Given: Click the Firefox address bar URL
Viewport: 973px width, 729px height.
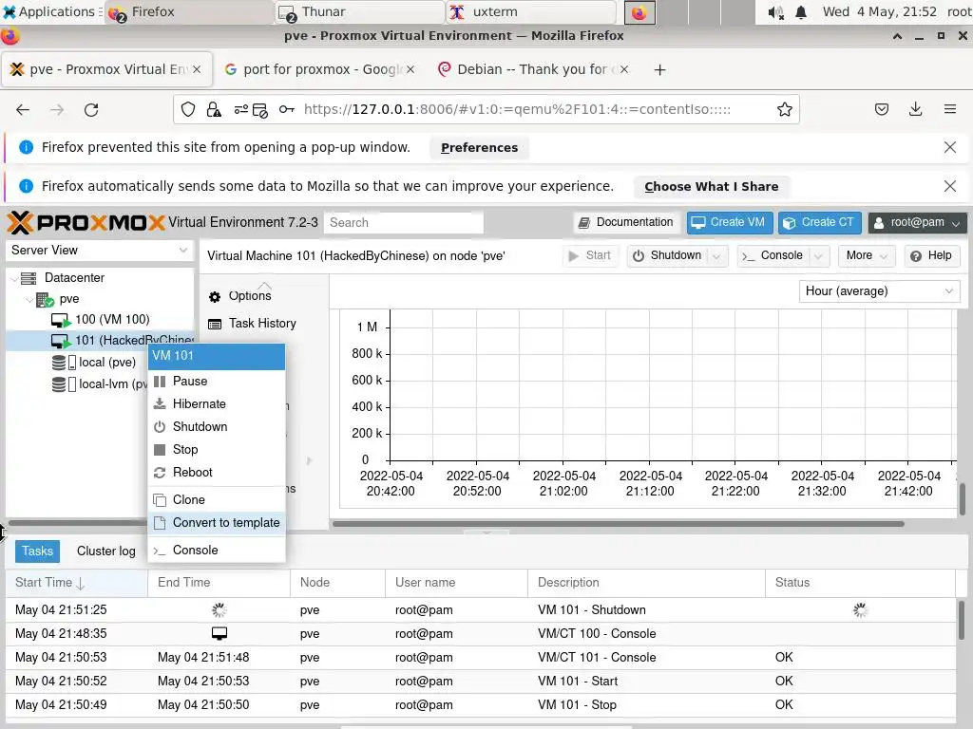Looking at the screenshot, I should coord(517,110).
